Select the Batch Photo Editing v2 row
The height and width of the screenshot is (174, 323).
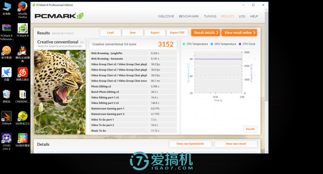(133, 92)
